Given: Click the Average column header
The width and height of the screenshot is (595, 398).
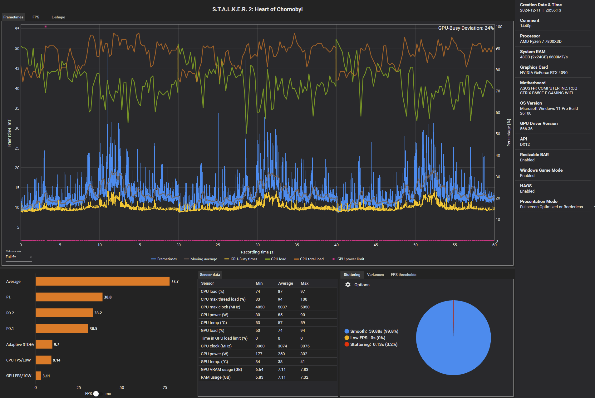Looking at the screenshot, I should (285, 283).
